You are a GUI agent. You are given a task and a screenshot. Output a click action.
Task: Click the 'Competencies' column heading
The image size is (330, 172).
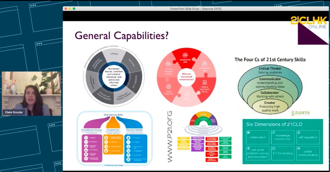click(113, 129)
